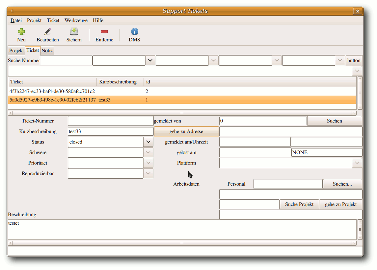
Task: Open the Plattform dropdown
Action: [x=357, y=163]
